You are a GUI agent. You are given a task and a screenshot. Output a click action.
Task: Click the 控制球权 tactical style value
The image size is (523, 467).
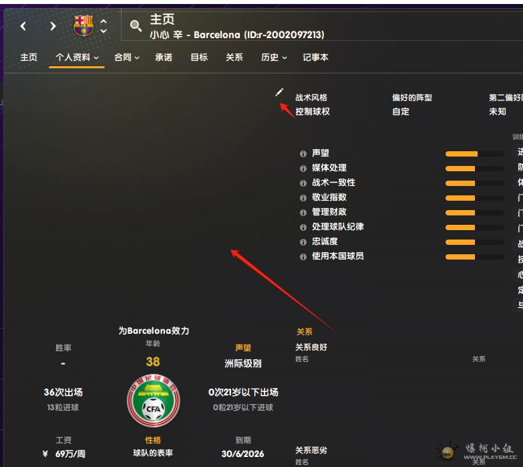(x=313, y=112)
